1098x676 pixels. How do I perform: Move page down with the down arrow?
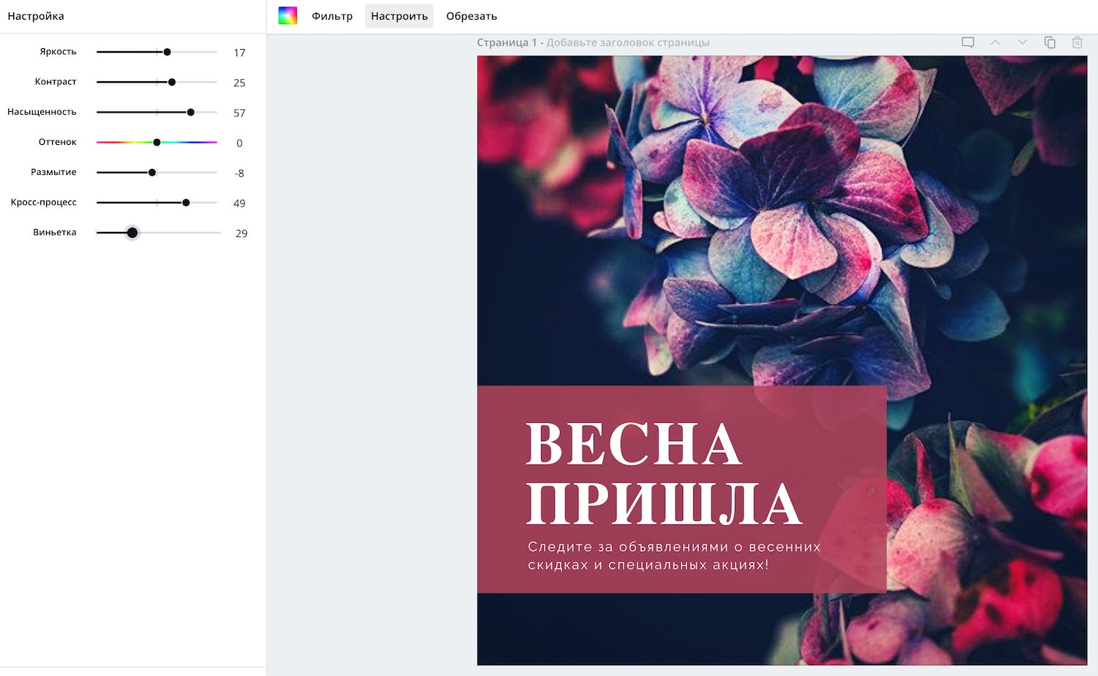(1023, 42)
